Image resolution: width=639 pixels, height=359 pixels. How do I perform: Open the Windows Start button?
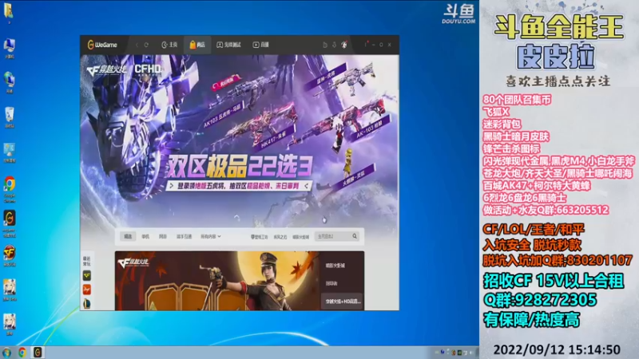(6, 353)
